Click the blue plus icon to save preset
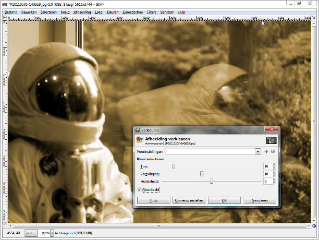Viewport: 319px width, 240px height. pyautogui.click(x=266, y=151)
